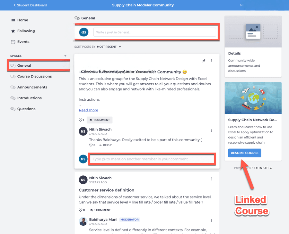This screenshot has height=234, width=289.
Task: Click the Resume Course button
Action: click(244, 153)
